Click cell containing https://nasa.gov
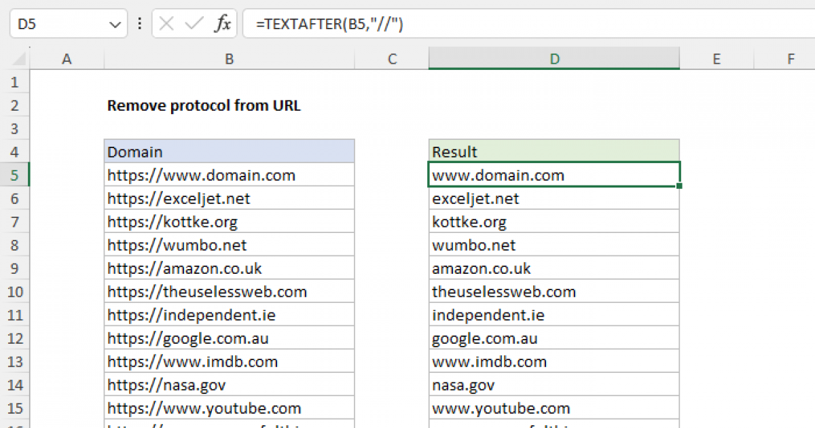 [x=229, y=385]
